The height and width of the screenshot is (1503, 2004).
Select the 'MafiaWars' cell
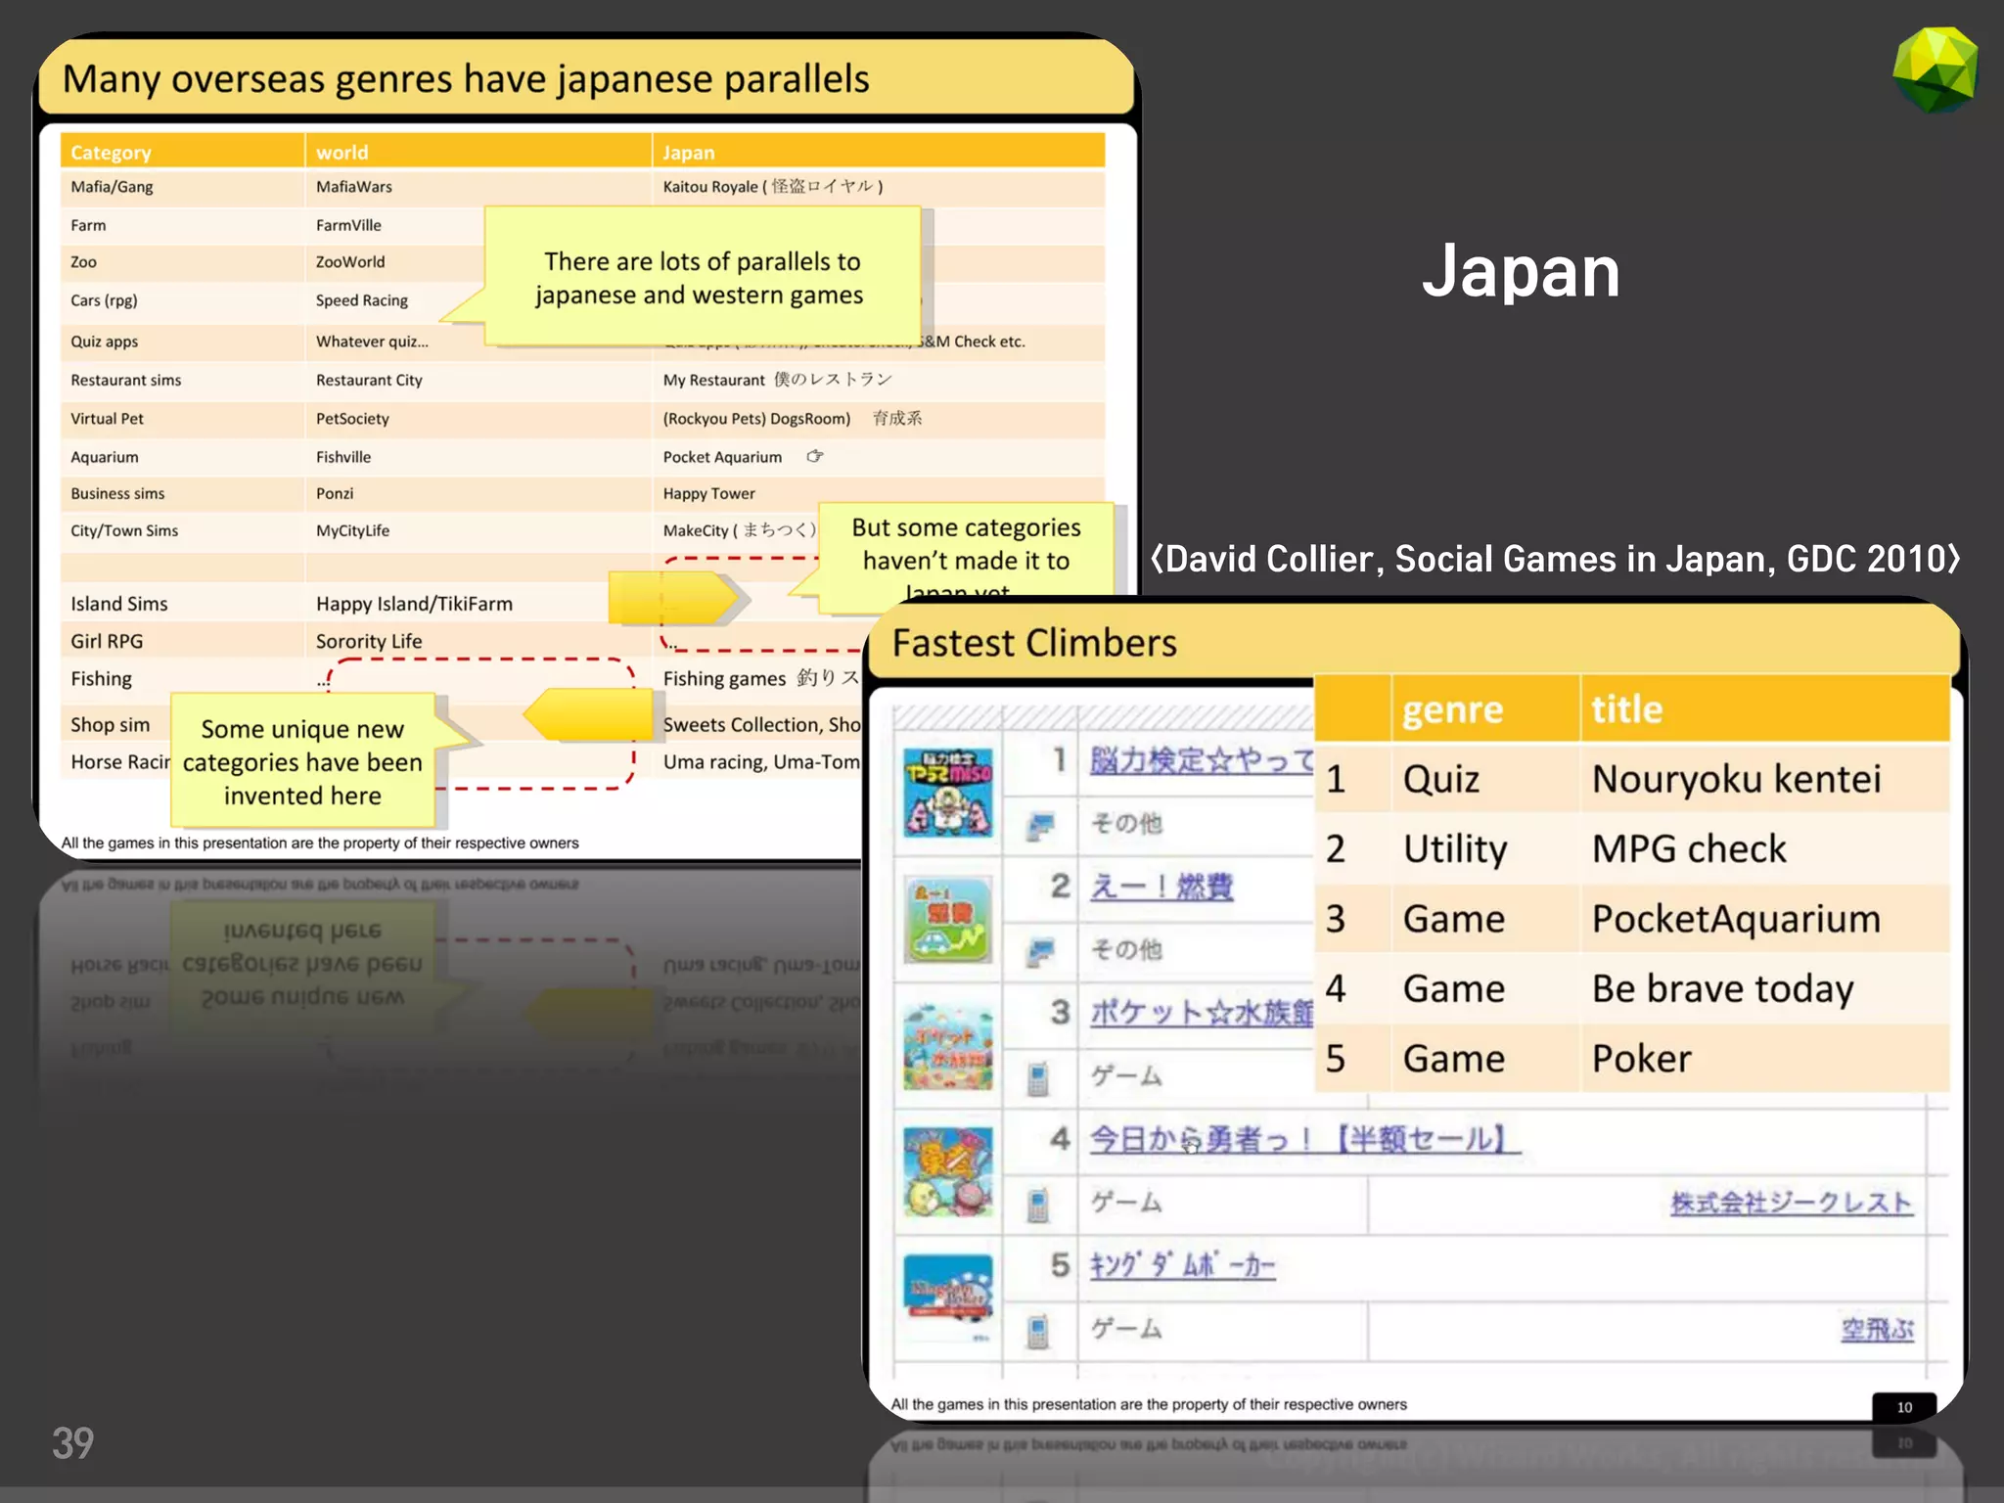click(x=478, y=187)
